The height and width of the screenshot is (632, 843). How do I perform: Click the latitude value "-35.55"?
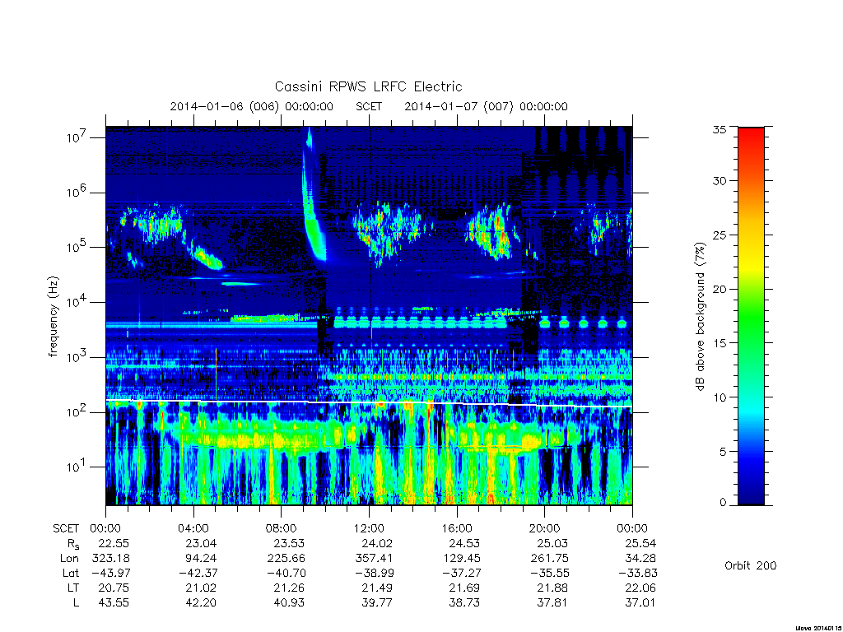pyautogui.click(x=549, y=574)
